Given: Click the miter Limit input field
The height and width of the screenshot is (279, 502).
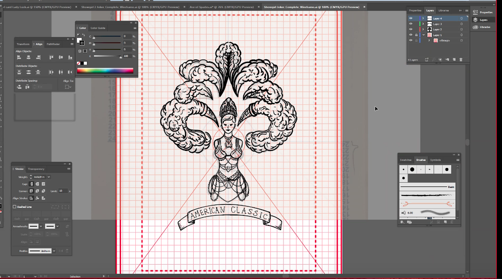Looking at the screenshot, I should (x=63, y=191).
